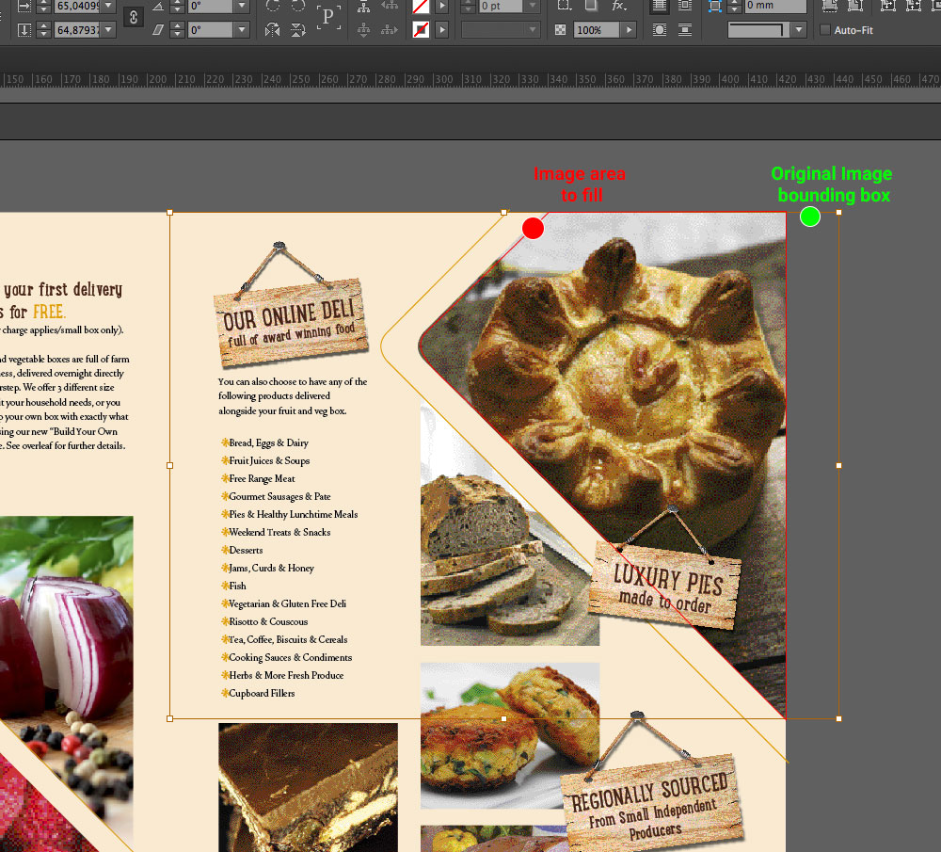The height and width of the screenshot is (852, 941).
Task: Click the Rotate 90° Clockwise icon
Action: (x=273, y=6)
